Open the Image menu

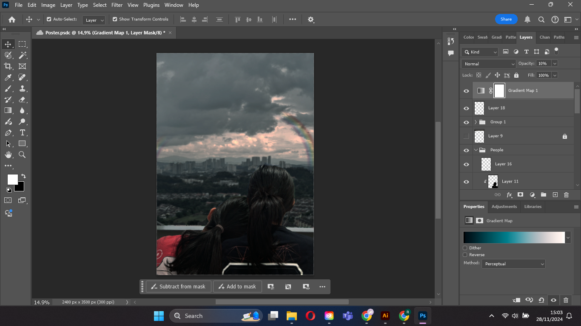[x=48, y=5]
